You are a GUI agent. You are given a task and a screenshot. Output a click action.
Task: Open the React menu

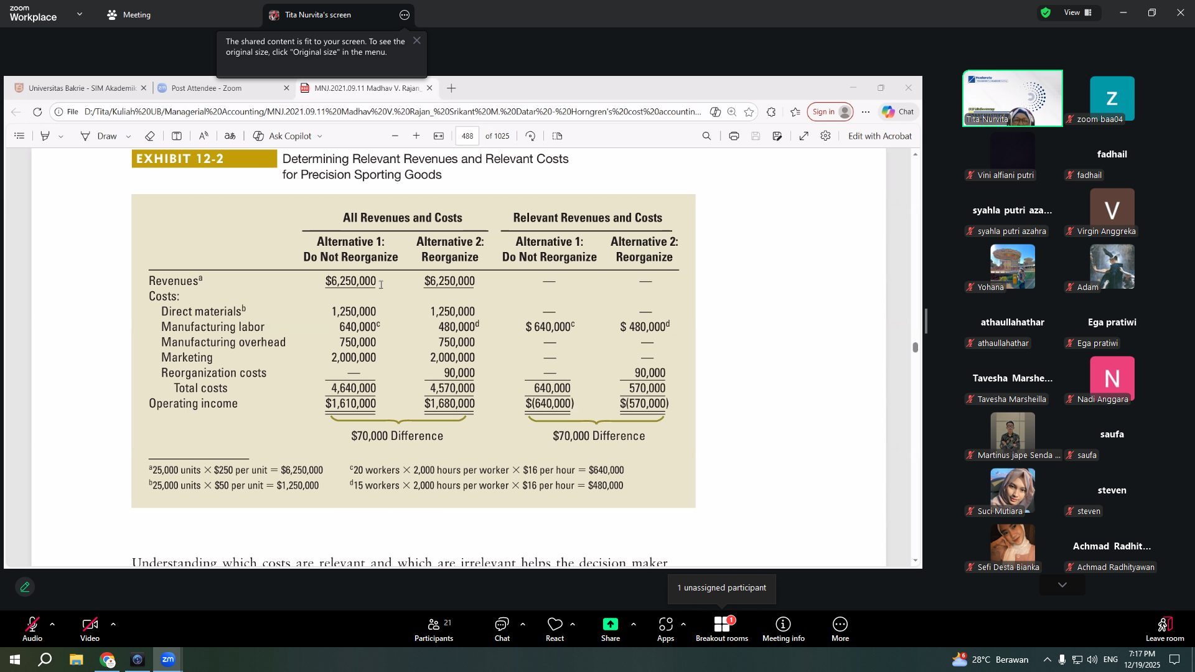tap(555, 628)
